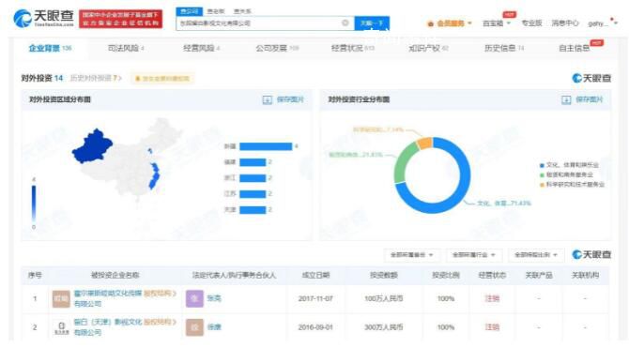Image resolution: width=629 pixels, height=363 pixels.
Task: Click the Xinjiang region on the map
Action: [x=92, y=146]
